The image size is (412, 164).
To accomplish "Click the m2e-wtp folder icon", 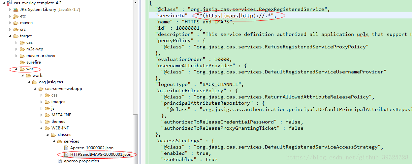I will 22,49.
